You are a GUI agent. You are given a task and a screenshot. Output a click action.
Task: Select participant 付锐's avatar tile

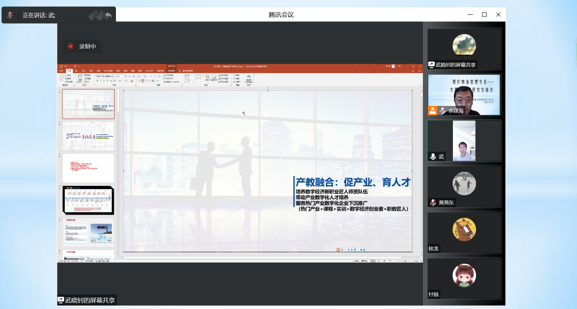[x=464, y=279]
